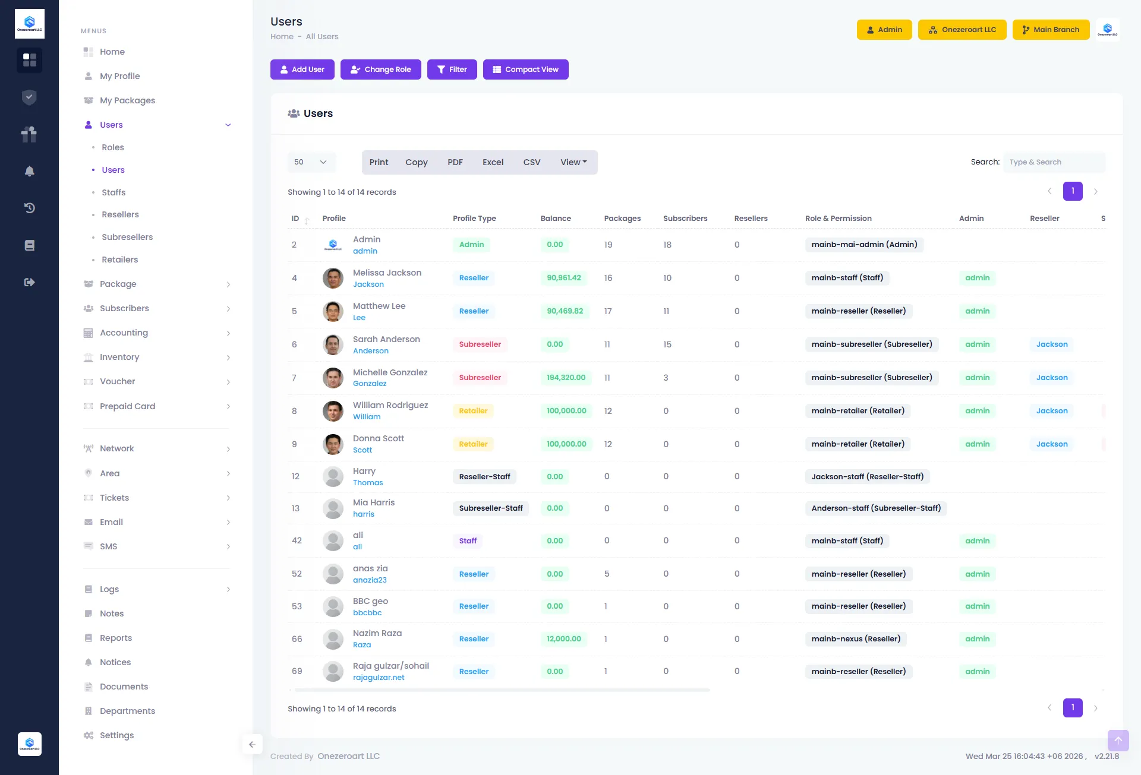
Task: Select Resellers submenu item
Action: tap(120, 214)
